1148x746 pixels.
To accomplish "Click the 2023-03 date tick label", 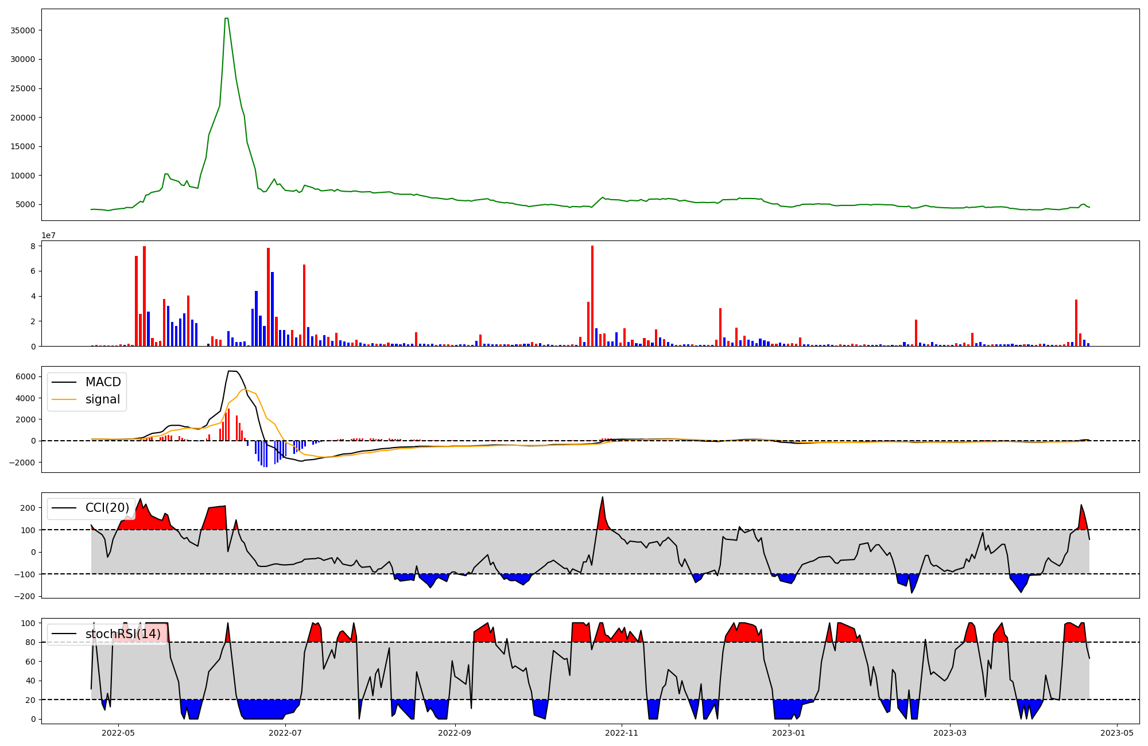I will (950, 732).
